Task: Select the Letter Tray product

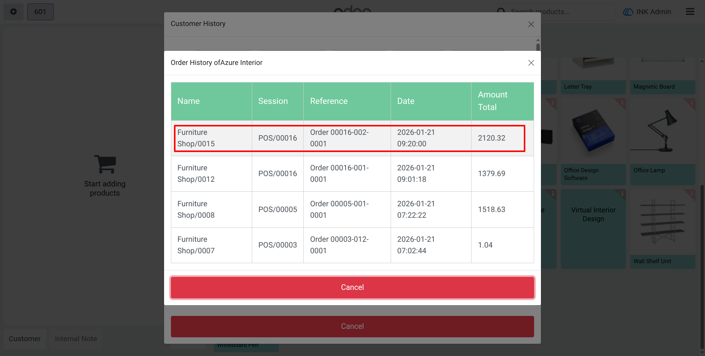Action: tap(593, 76)
